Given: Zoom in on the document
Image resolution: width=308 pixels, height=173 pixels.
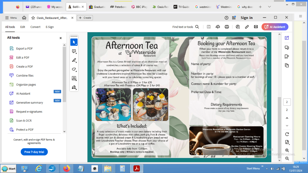Looking at the screenshot, I should tap(287, 150).
